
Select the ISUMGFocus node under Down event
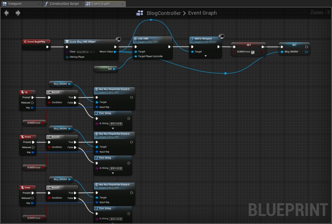tap(34, 168)
